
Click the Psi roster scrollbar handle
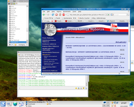click(27, 30)
